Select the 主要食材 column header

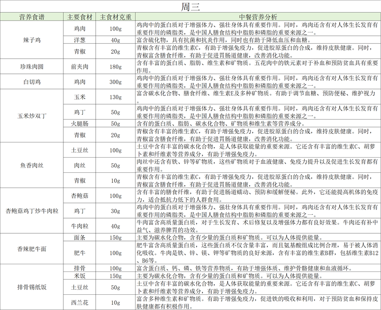pyautogui.click(x=79, y=17)
